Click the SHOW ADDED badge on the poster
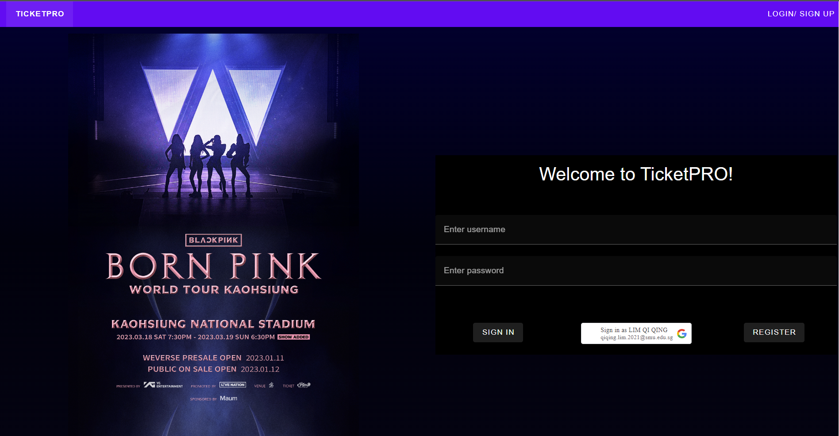The height and width of the screenshot is (436, 839). [294, 337]
